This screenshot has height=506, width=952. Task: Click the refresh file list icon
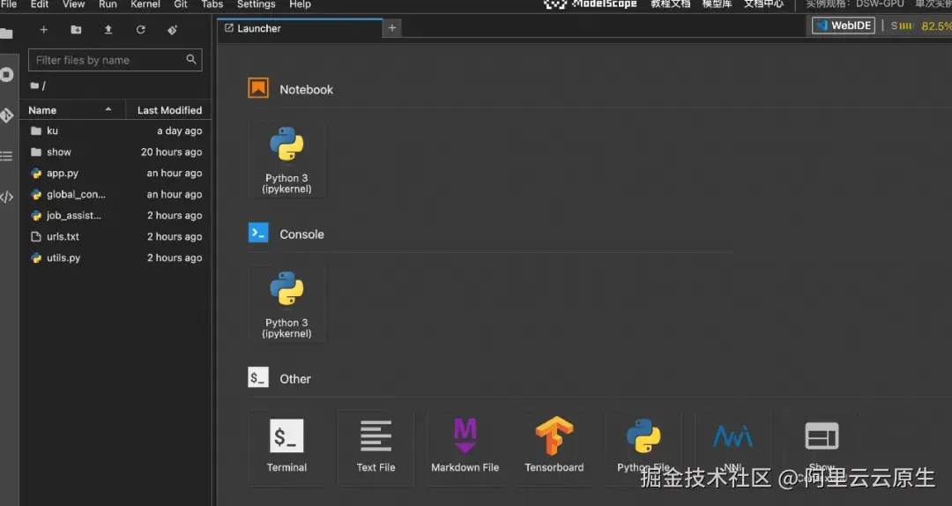click(x=140, y=30)
